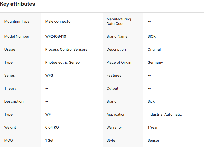Image resolution: width=204 pixels, height=147 pixels.
Task: Click the Industrial Automatic application value
Action: (165, 114)
